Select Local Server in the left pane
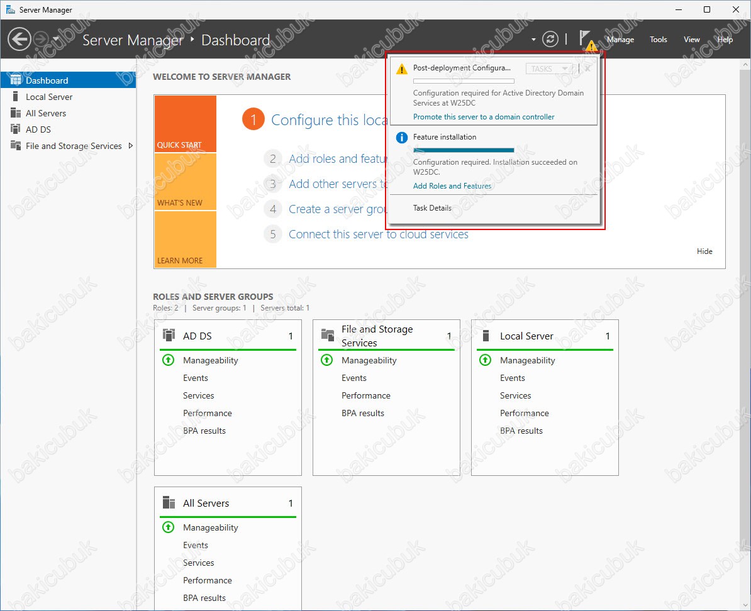This screenshot has height=611, width=751. click(x=68, y=97)
